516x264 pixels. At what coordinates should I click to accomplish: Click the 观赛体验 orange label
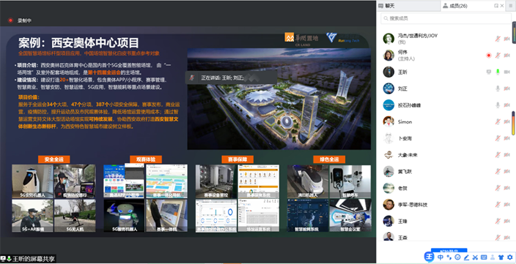tap(146, 159)
